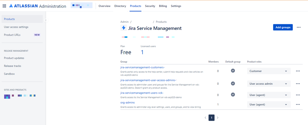Click the Products breadcrumb link
The image size is (308, 125).
tap(161, 22)
